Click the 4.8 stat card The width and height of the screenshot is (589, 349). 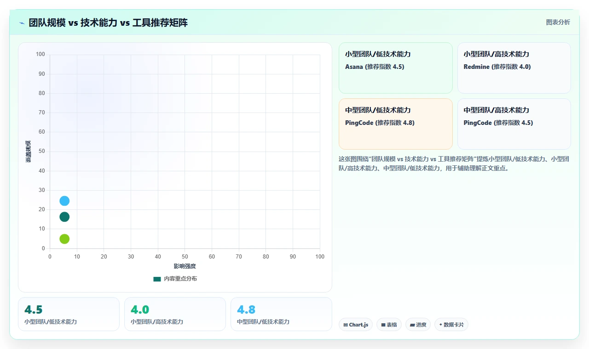click(281, 314)
